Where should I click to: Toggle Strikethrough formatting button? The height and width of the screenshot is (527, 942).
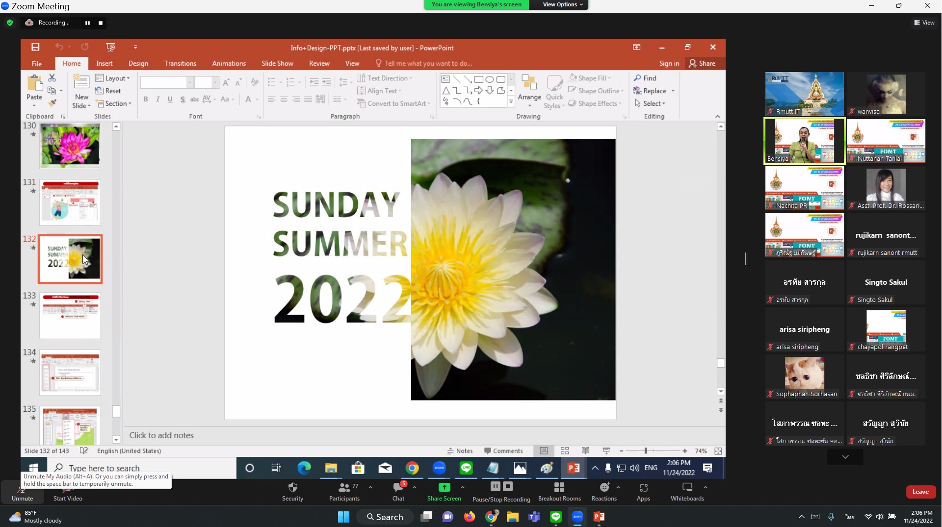pos(194,99)
